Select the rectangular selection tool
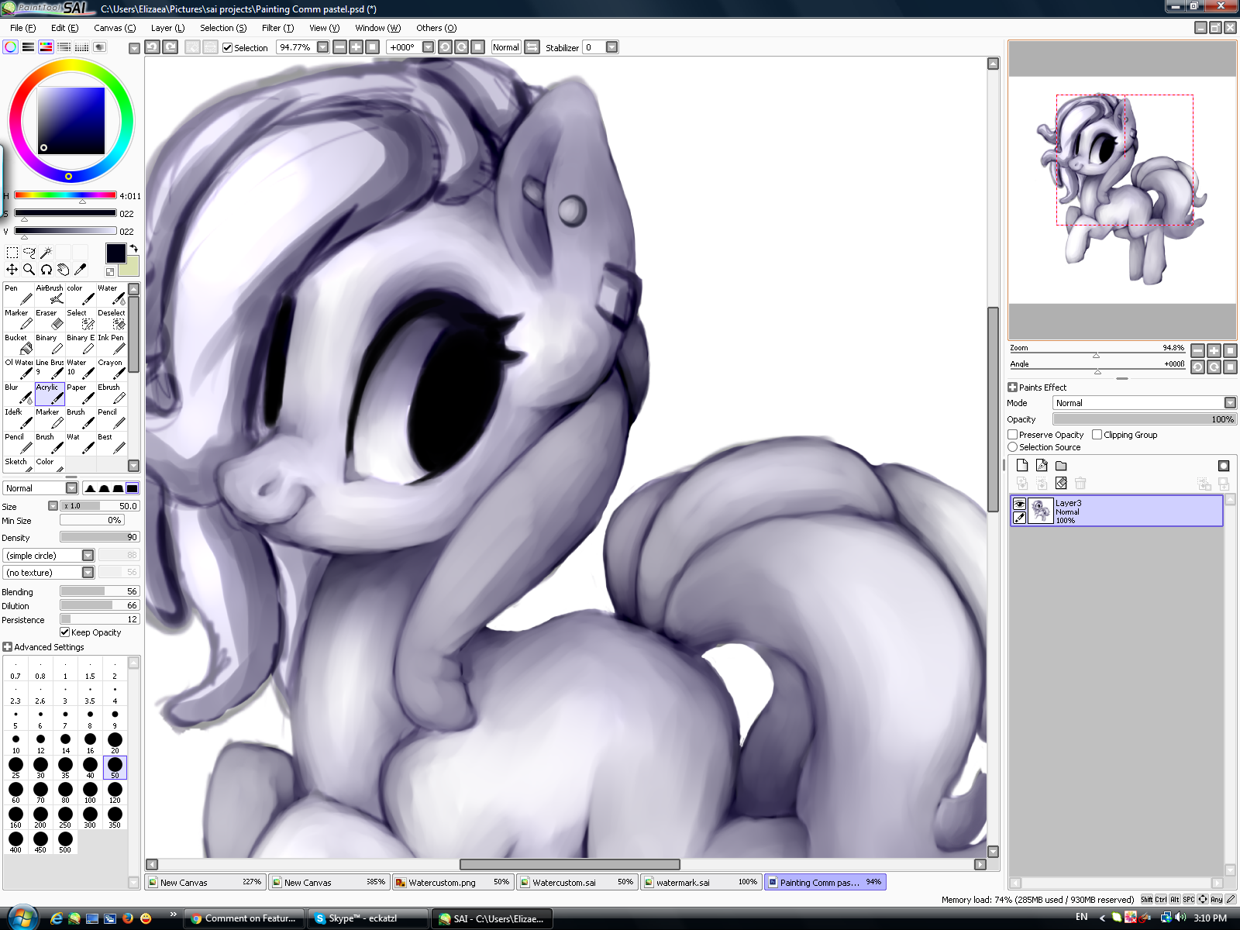1240x930 pixels. [12, 252]
